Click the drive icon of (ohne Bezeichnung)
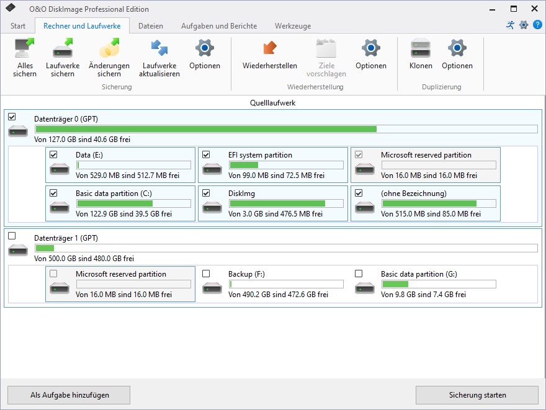This screenshot has height=410, width=546. pyautogui.click(x=365, y=207)
